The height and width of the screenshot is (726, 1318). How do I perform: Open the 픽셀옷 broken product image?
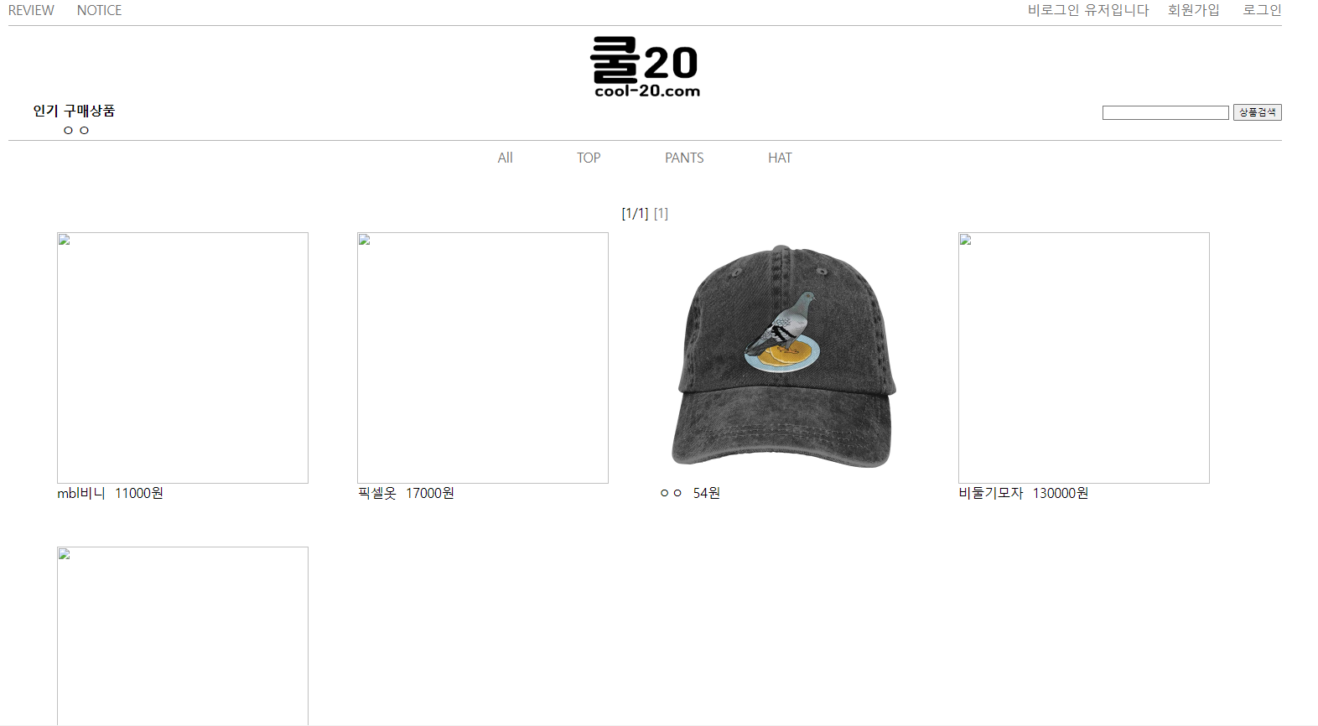[x=483, y=358]
